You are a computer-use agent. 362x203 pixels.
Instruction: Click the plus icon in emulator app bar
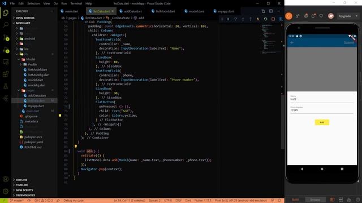pyautogui.click(x=292, y=43)
